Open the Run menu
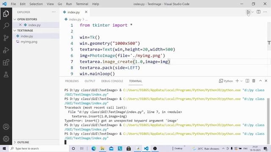Image resolution: width=271 pixels, height=152 pixels. [x=69, y=4]
